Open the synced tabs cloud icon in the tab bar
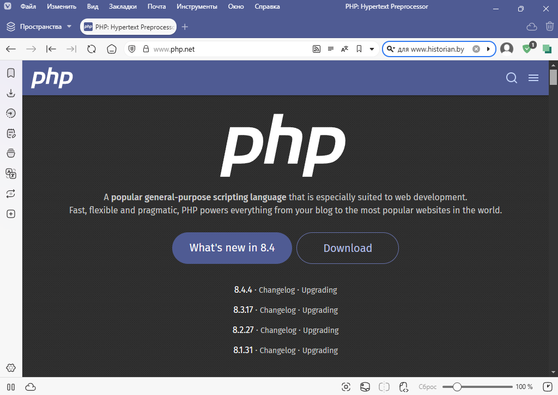This screenshot has height=395, width=558. click(531, 27)
